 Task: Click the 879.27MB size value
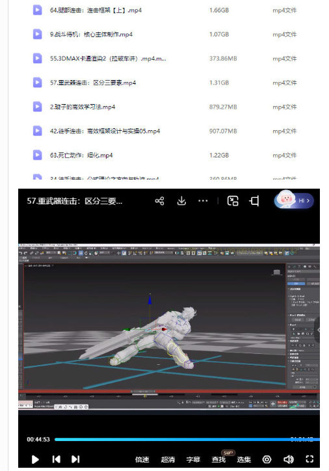pos(223,107)
